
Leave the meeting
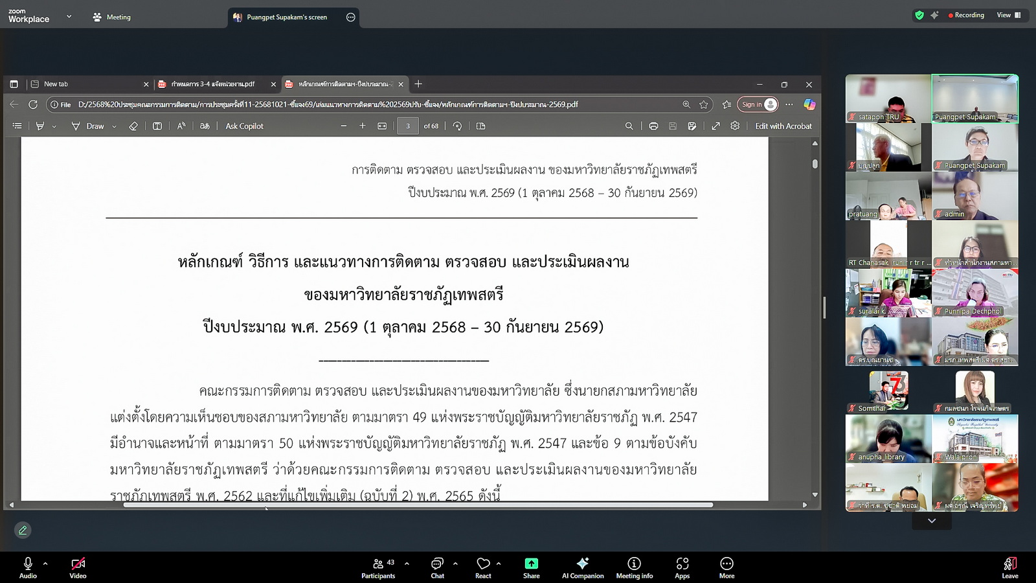coord(1009,567)
